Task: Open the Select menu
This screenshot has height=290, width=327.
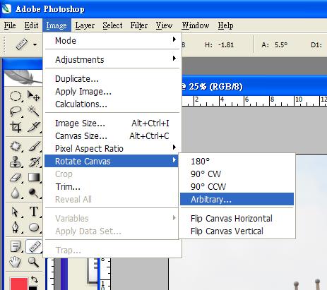Action: pos(112,25)
